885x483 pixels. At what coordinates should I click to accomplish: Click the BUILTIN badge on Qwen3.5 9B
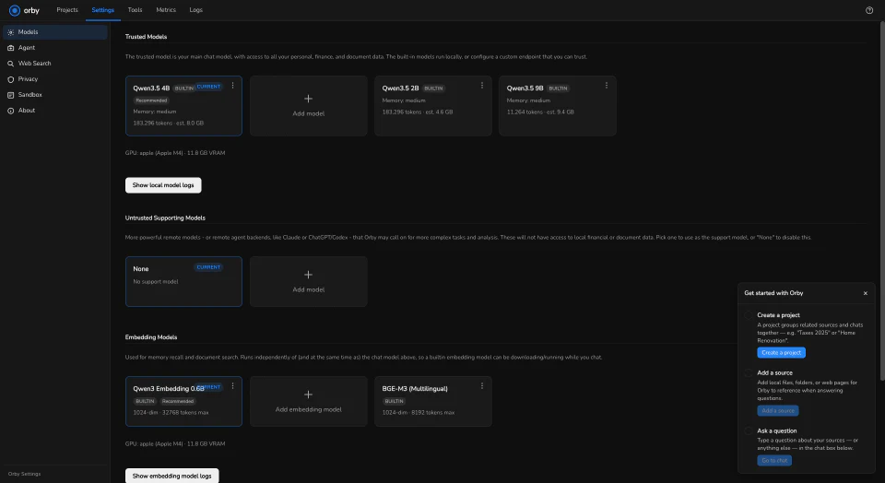(558, 88)
